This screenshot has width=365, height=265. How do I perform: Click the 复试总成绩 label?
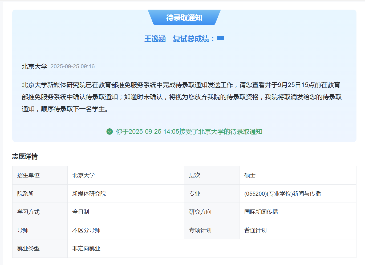(x=193, y=39)
